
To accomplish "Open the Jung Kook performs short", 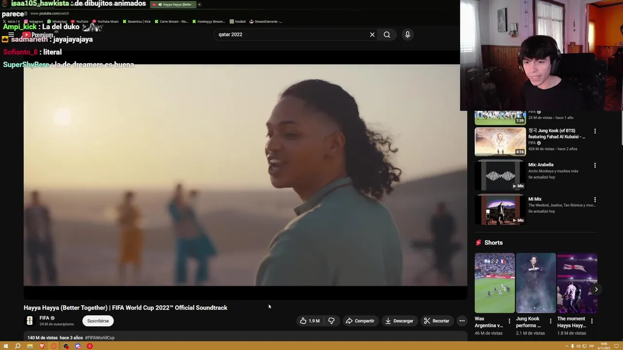I will 536,283.
